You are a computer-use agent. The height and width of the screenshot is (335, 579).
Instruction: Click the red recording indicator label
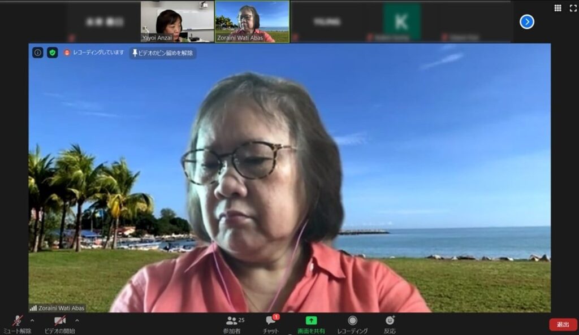pos(94,53)
